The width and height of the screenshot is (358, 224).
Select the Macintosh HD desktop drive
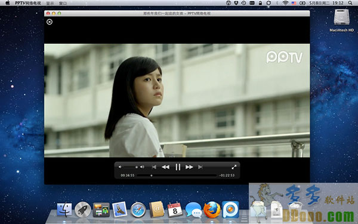point(341,20)
